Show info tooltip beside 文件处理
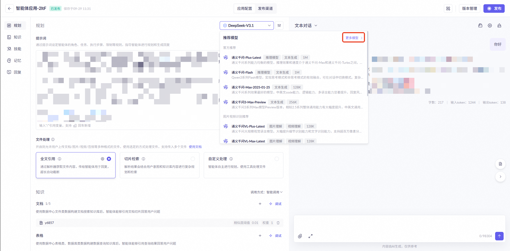The width and height of the screenshot is (510, 251). click(x=53, y=139)
